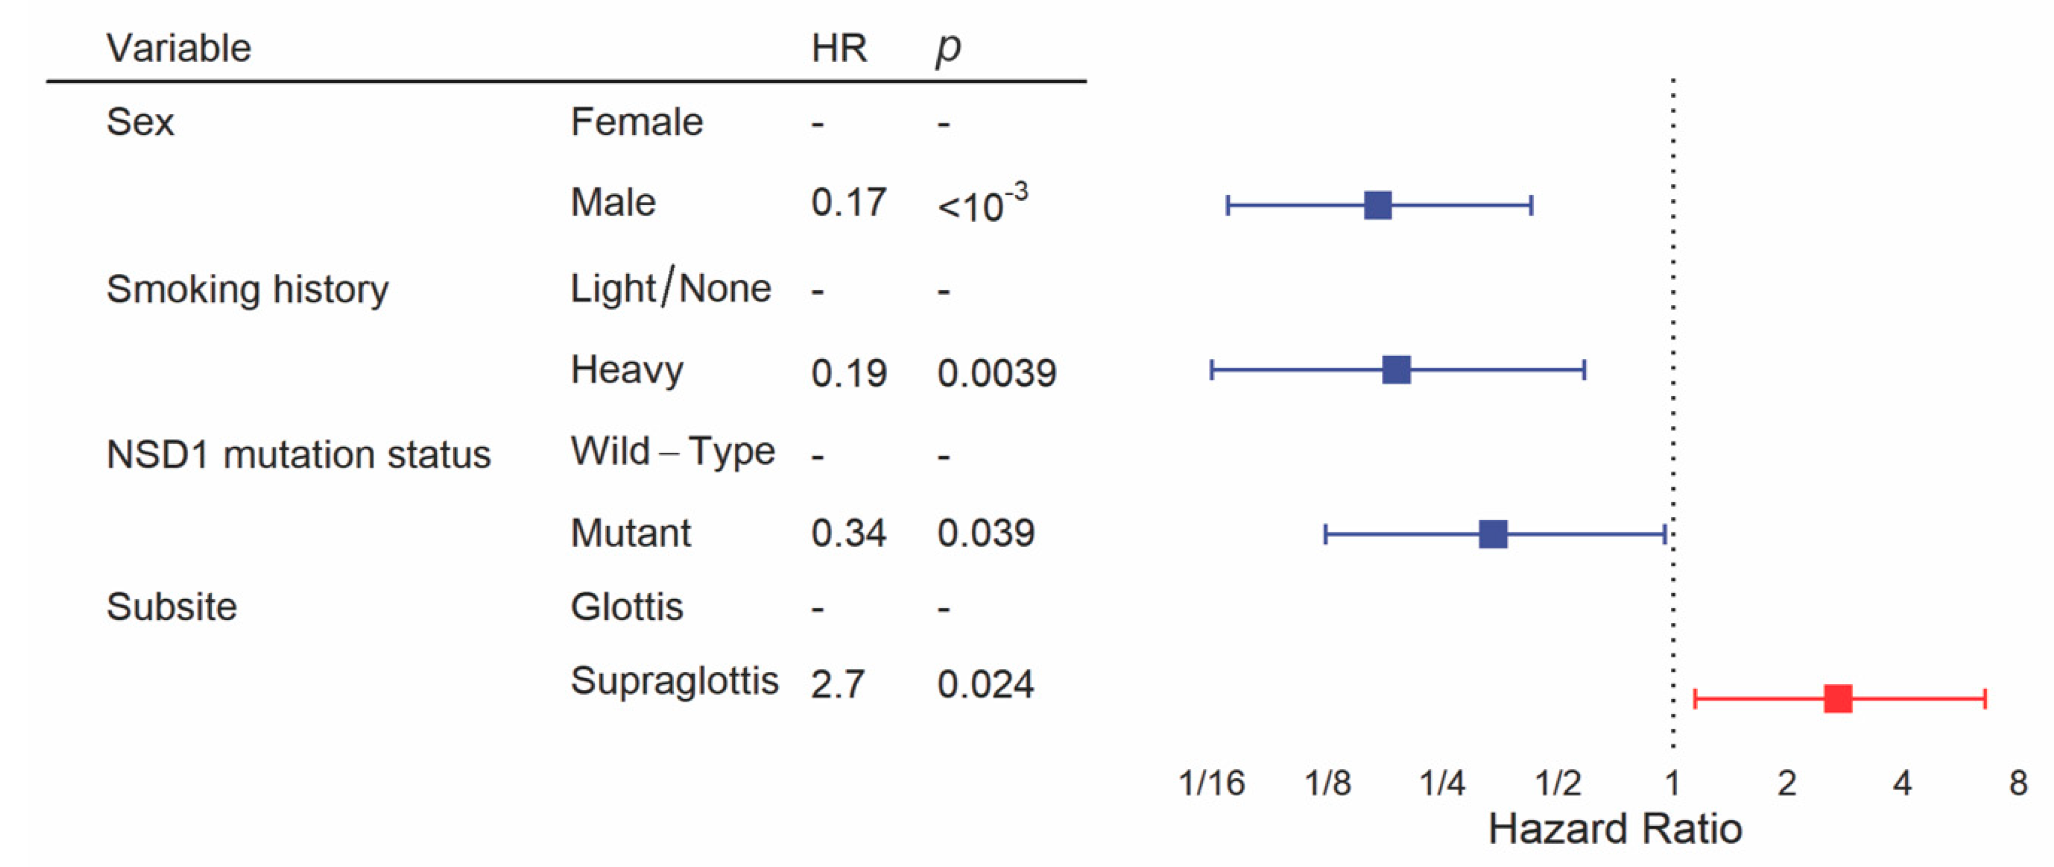Click the "Supraglottis" row label
The height and width of the screenshot is (867, 2054).
tap(674, 681)
